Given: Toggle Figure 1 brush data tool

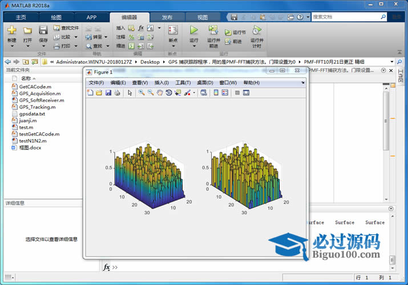Looking at the screenshot, I should [187, 92].
